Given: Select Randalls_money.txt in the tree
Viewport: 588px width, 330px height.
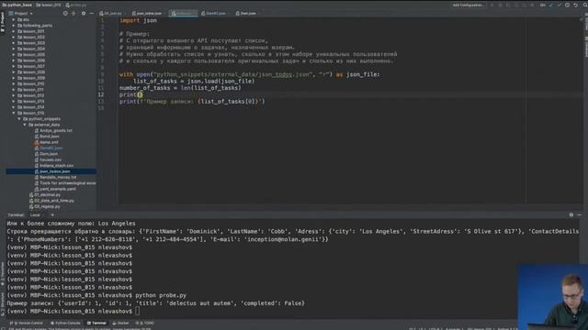Looking at the screenshot, I should tap(58, 177).
